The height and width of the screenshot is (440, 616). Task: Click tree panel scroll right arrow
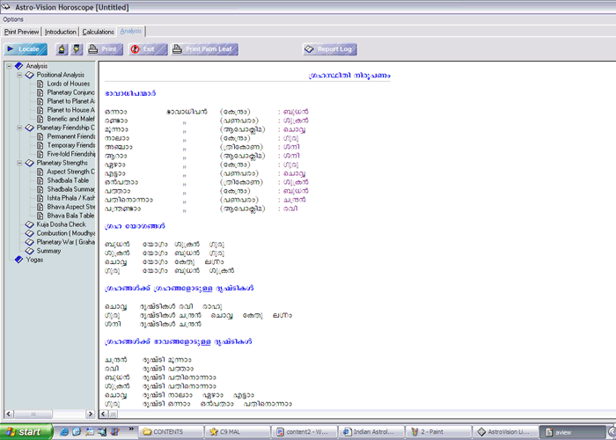click(x=90, y=414)
